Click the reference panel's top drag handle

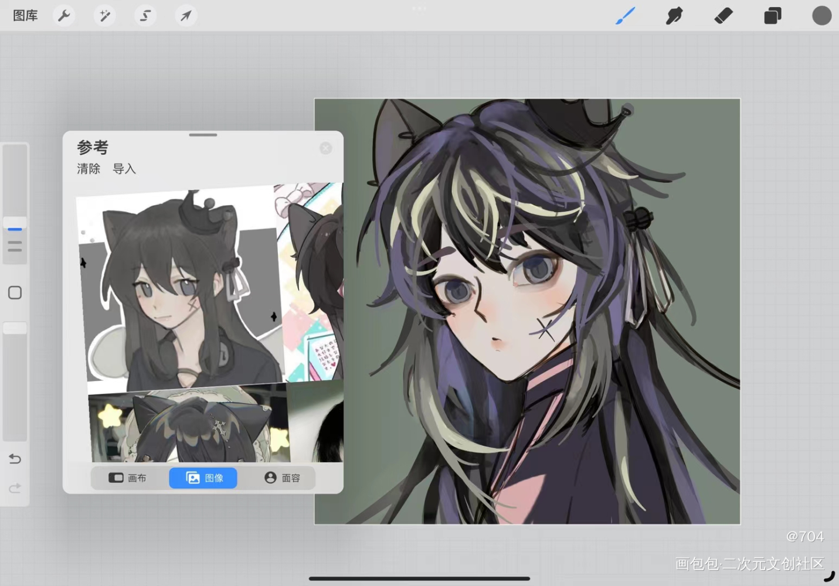(x=203, y=135)
